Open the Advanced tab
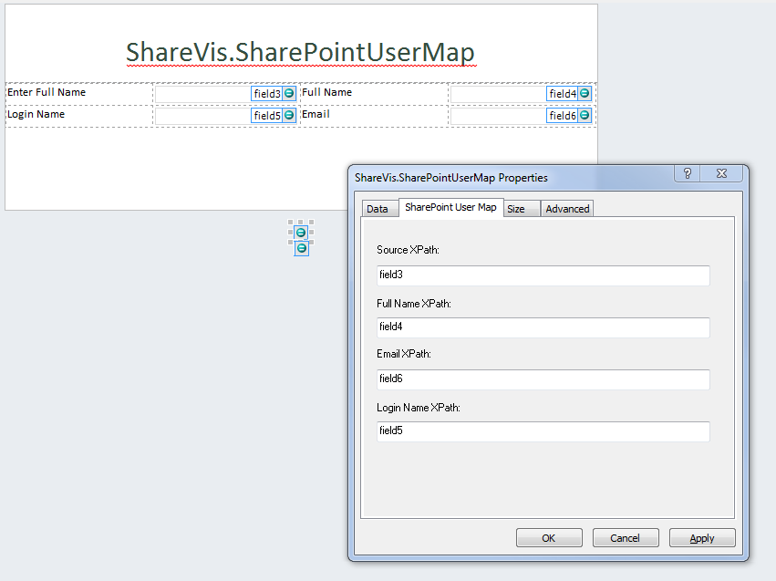The image size is (776, 581). click(567, 209)
